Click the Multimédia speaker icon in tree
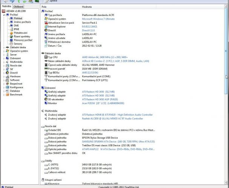The width and height of the screenshot is (229, 188). click(x=8, y=62)
